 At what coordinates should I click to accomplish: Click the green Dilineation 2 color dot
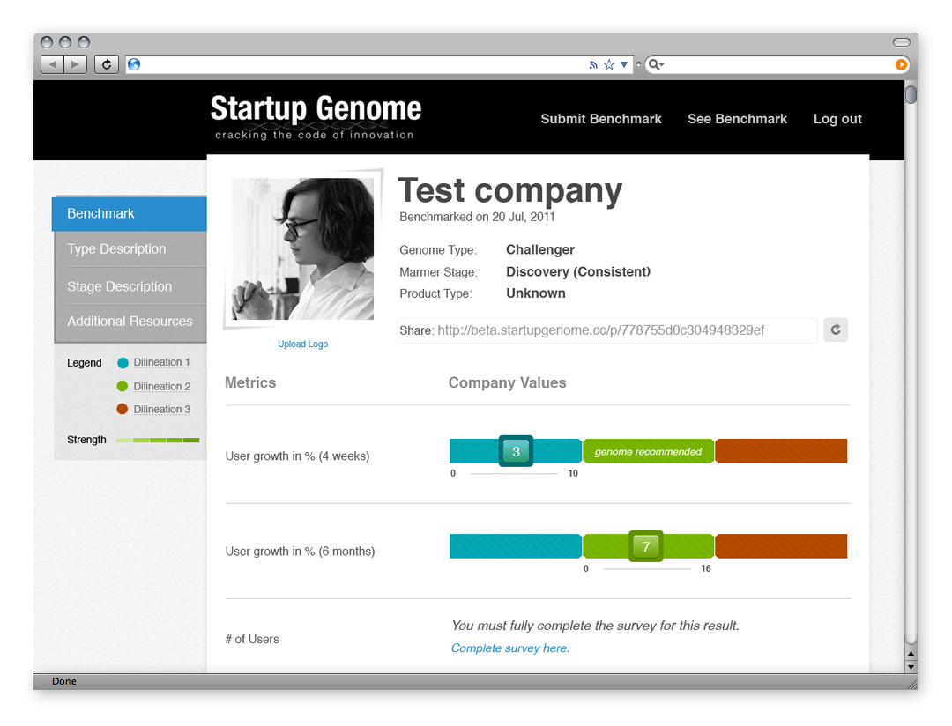122,386
